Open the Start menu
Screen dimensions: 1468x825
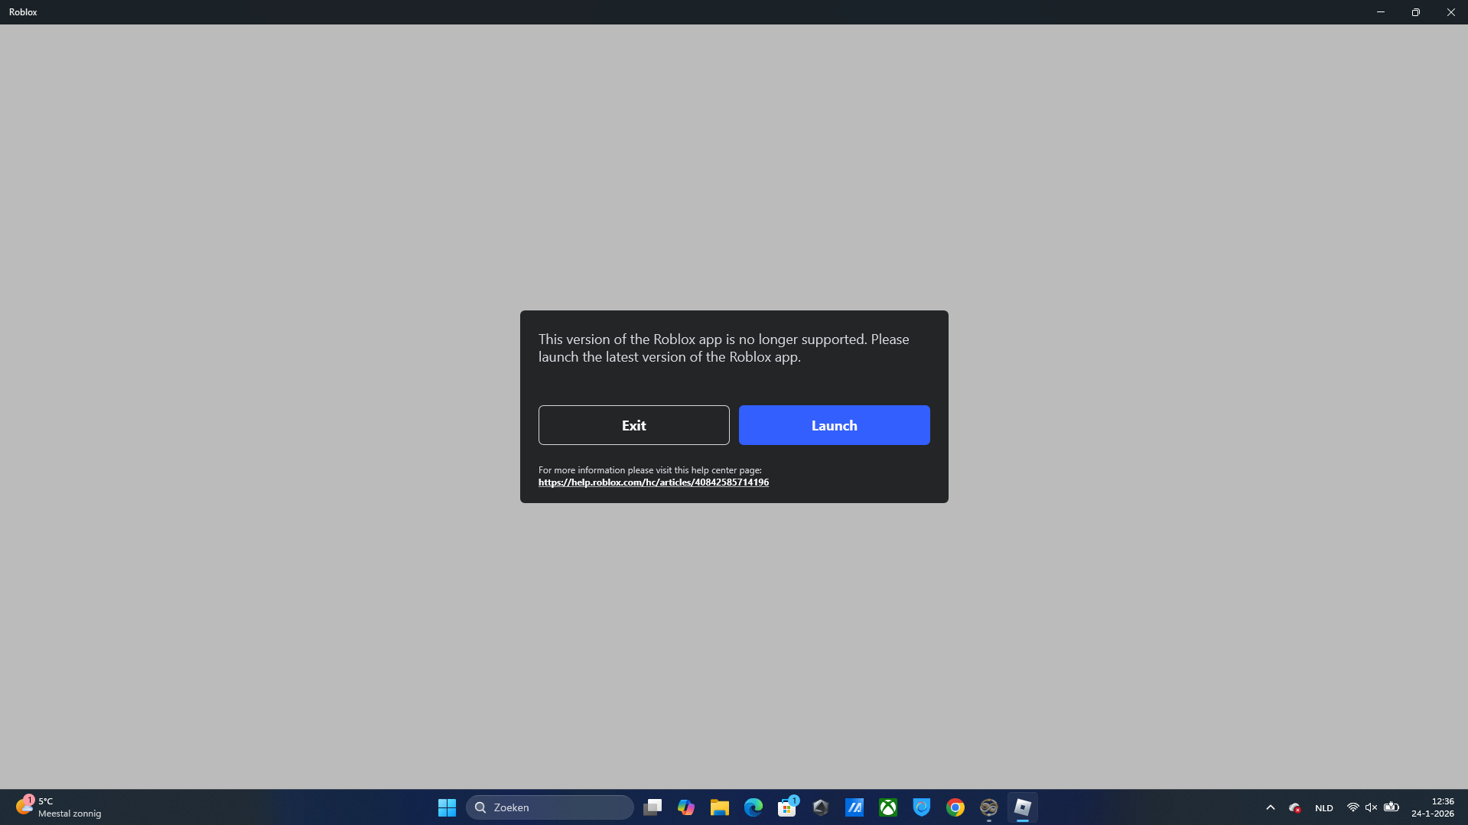[x=446, y=807]
